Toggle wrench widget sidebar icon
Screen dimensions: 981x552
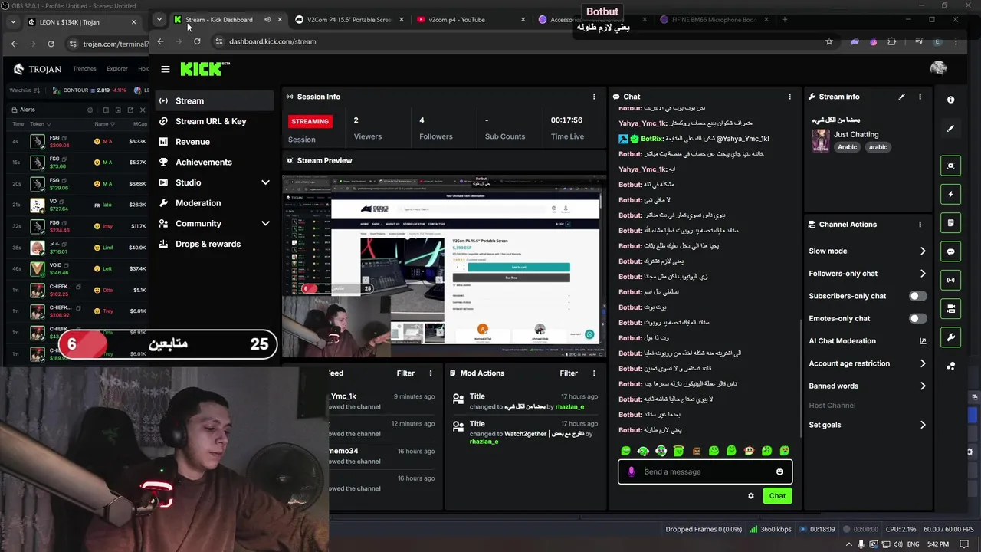click(x=951, y=337)
